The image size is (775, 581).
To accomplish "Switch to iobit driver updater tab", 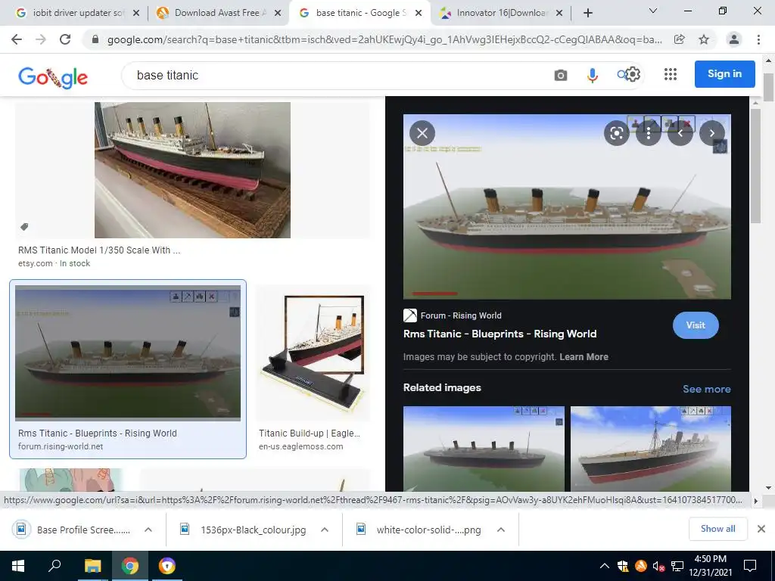I will pos(78,13).
